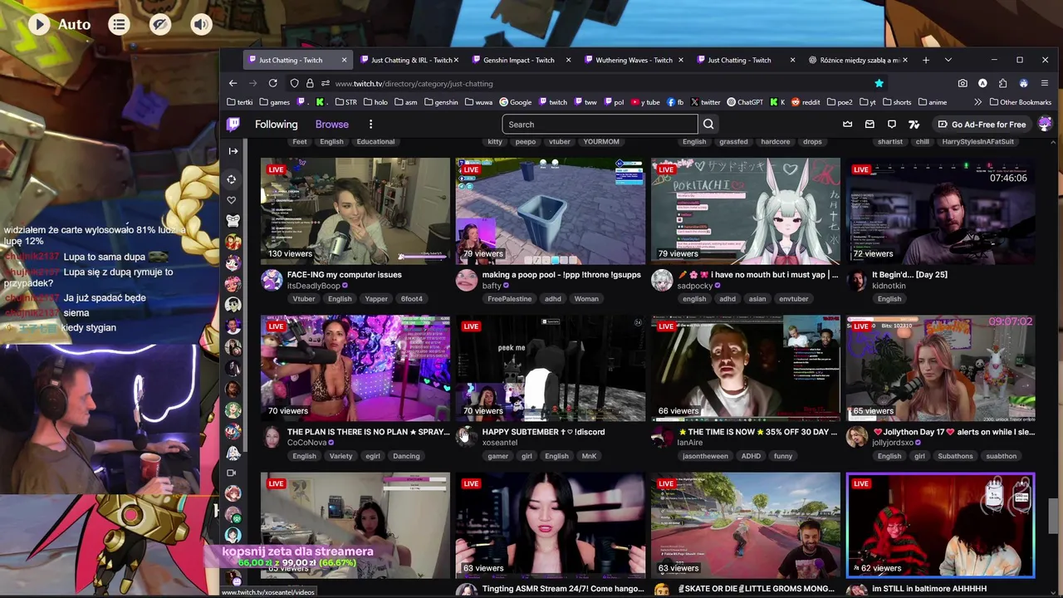Close the Genshin Impact tab
The image size is (1063, 598).
[x=568, y=60]
